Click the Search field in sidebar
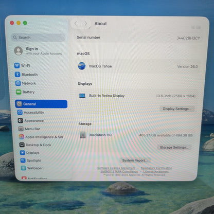The width and height of the screenshot is (214, 214). (x=38, y=38)
